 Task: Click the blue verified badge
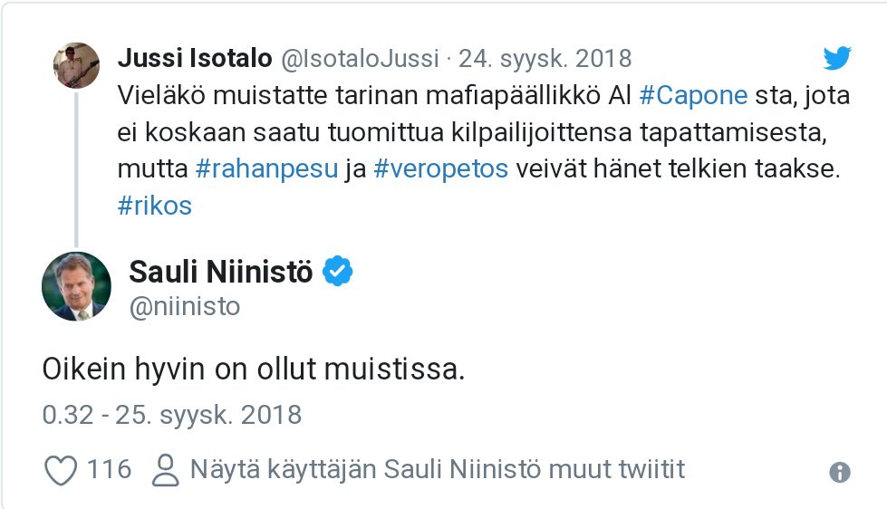337,271
